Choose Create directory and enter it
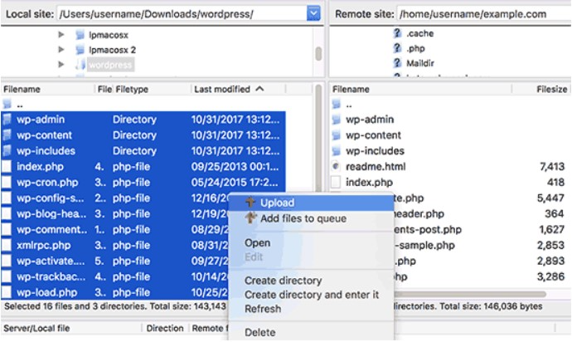572x342 pixels. click(x=311, y=295)
